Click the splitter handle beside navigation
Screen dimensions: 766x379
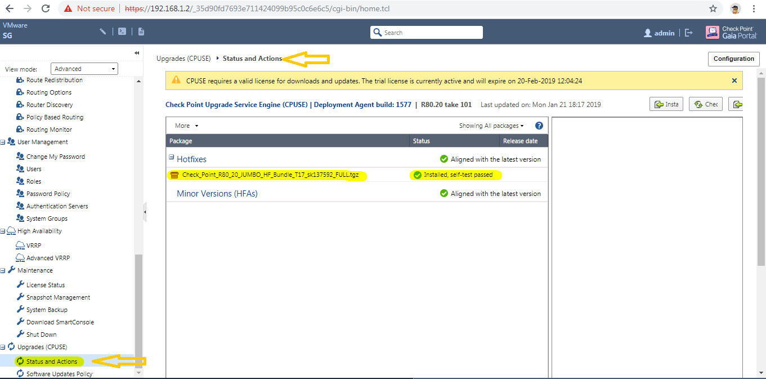145,212
